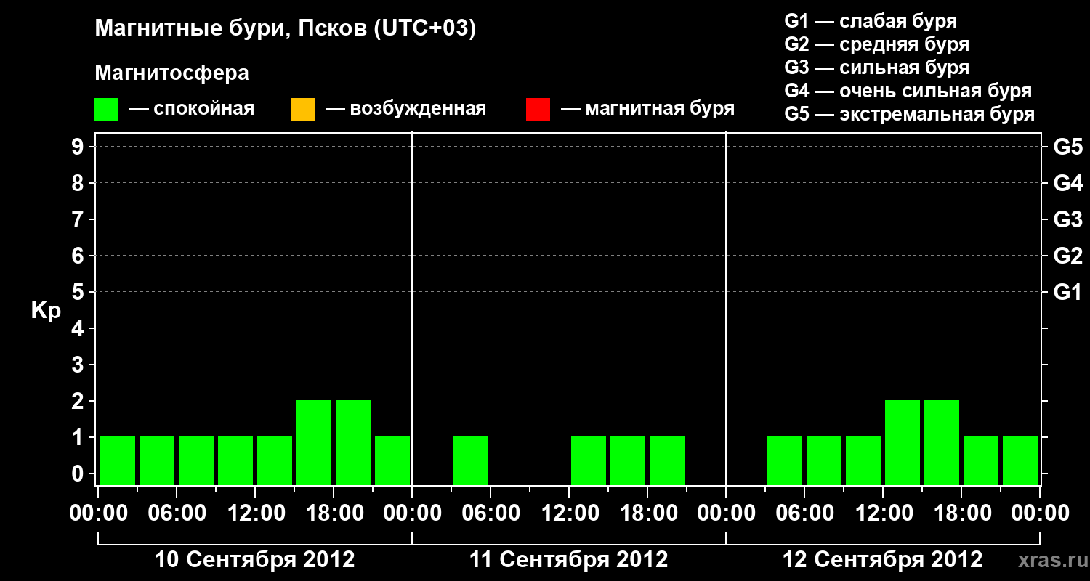Click the '18:00' time label under 12 September
The width and height of the screenshot is (1090, 581).
click(961, 513)
